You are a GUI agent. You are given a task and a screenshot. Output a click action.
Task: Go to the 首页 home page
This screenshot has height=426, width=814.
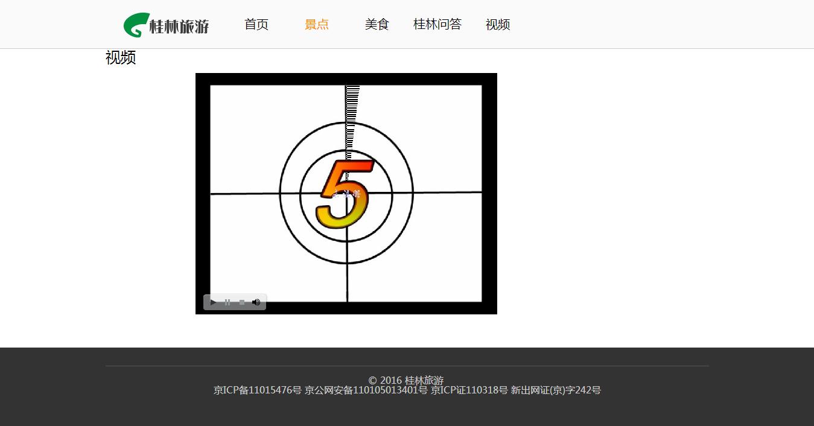coord(256,24)
